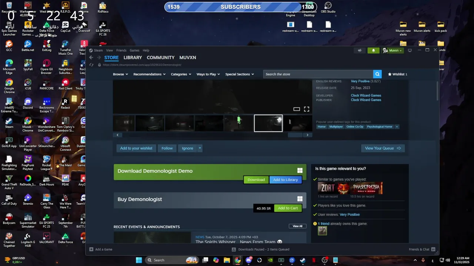Open the green notifications bell
Image resolution: width=474 pixels, height=266 pixels.
(373, 50)
